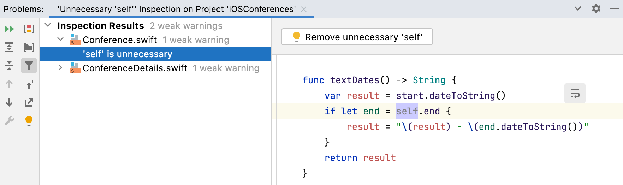
Task: Click the autoscroll to source icon
Action: 29,84
